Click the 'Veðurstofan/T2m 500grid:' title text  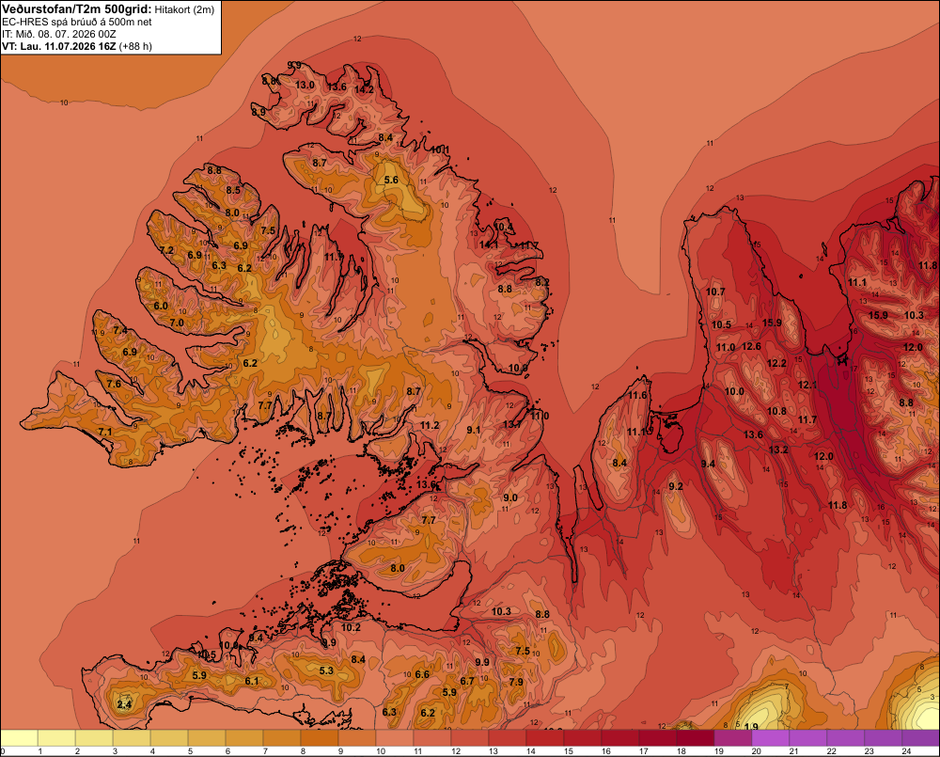[x=76, y=9]
